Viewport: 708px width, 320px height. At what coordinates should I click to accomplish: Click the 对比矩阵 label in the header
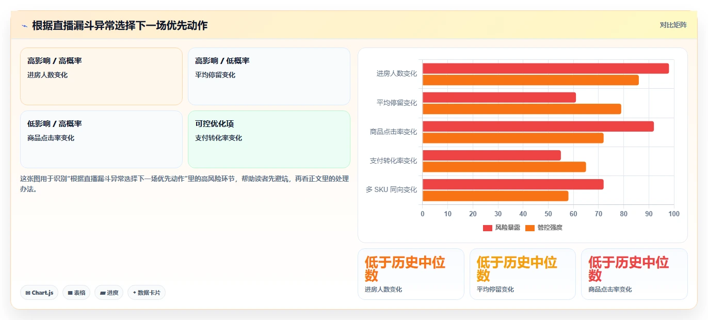pyautogui.click(x=673, y=25)
